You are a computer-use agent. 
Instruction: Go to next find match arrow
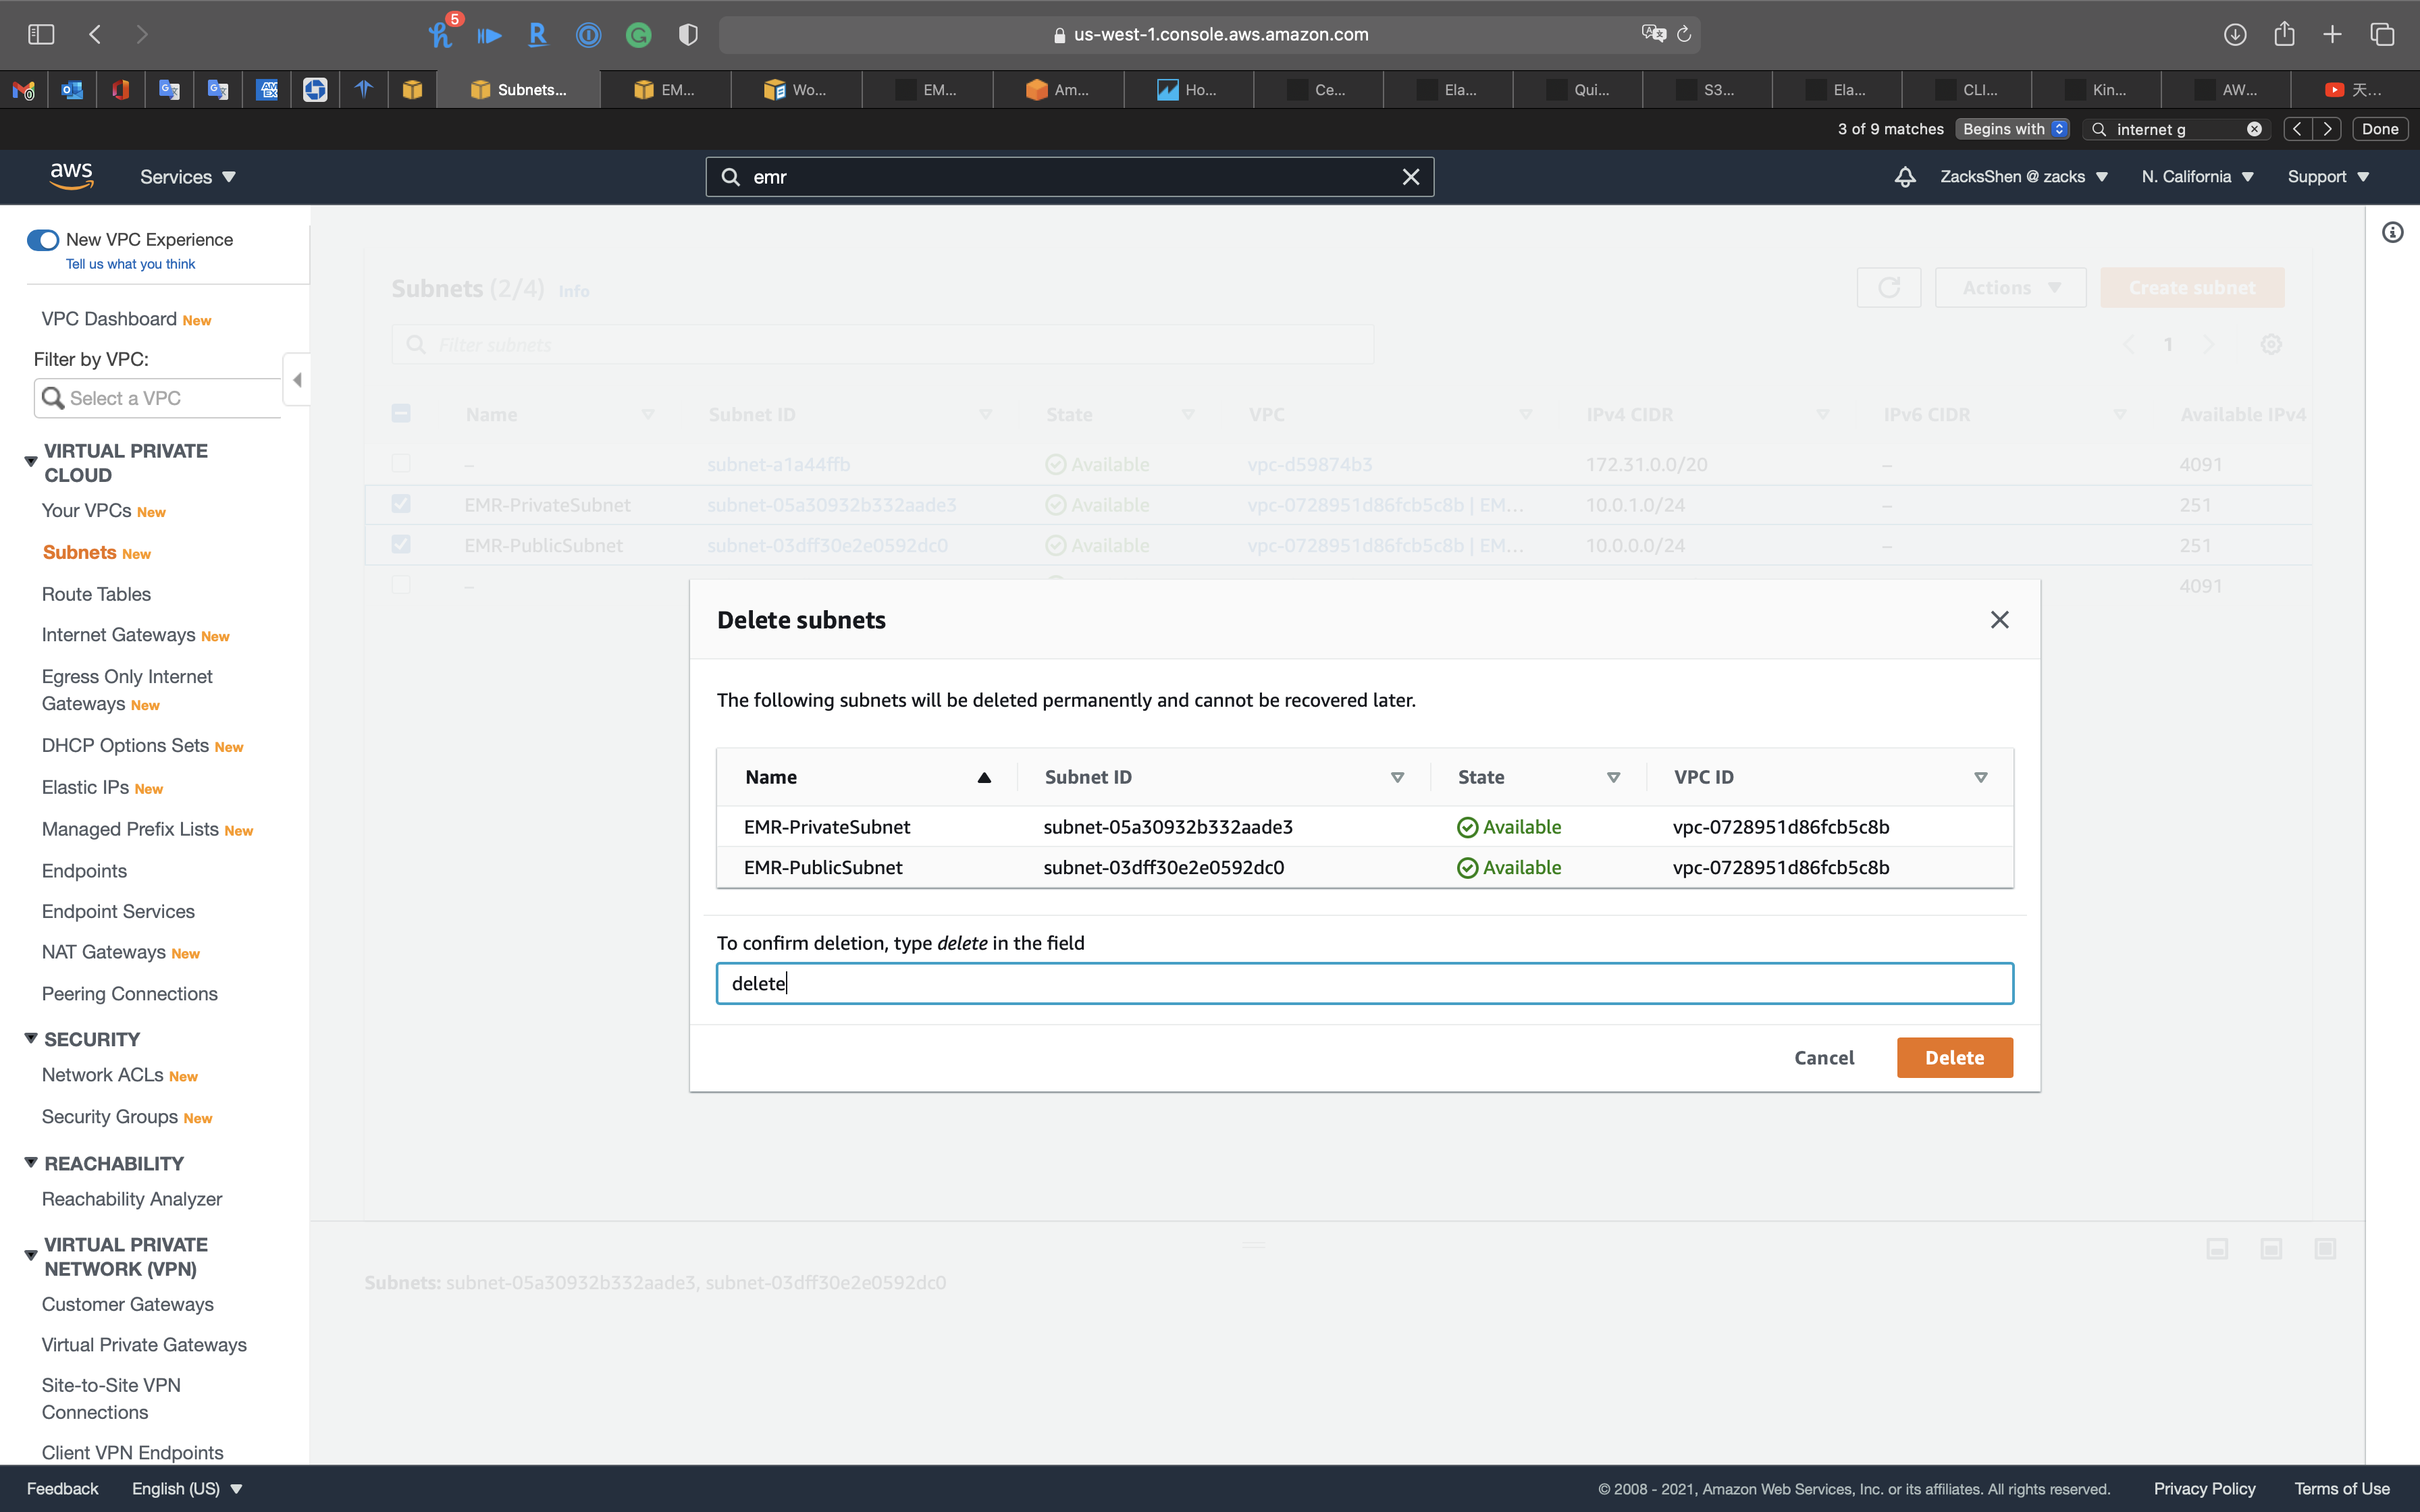(2328, 129)
